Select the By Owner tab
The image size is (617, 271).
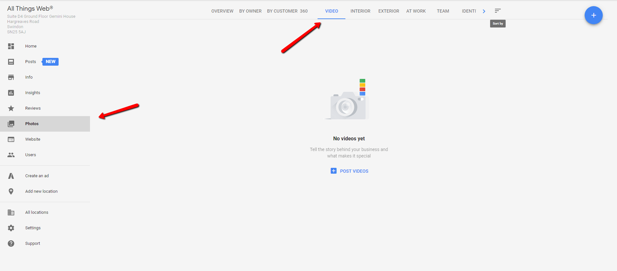pyautogui.click(x=250, y=11)
